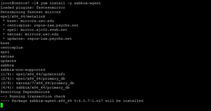Click the (1/4) epel updateinfo line
This screenshot has width=211, height=111.
pyautogui.click(x=33, y=74)
